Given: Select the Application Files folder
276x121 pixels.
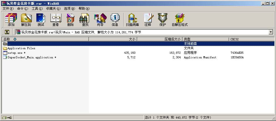Looking at the screenshot, I should (x=21, y=48).
